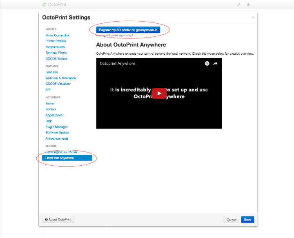Image resolution: width=294 pixels, height=238 pixels.
Task: Select Software Update section
Action: click(57, 133)
